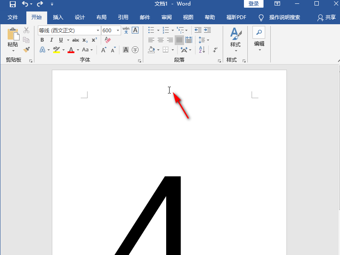The height and width of the screenshot is (255, 340).
Task: Expand the font size 600 dropdown
Action: pos(118,30)
